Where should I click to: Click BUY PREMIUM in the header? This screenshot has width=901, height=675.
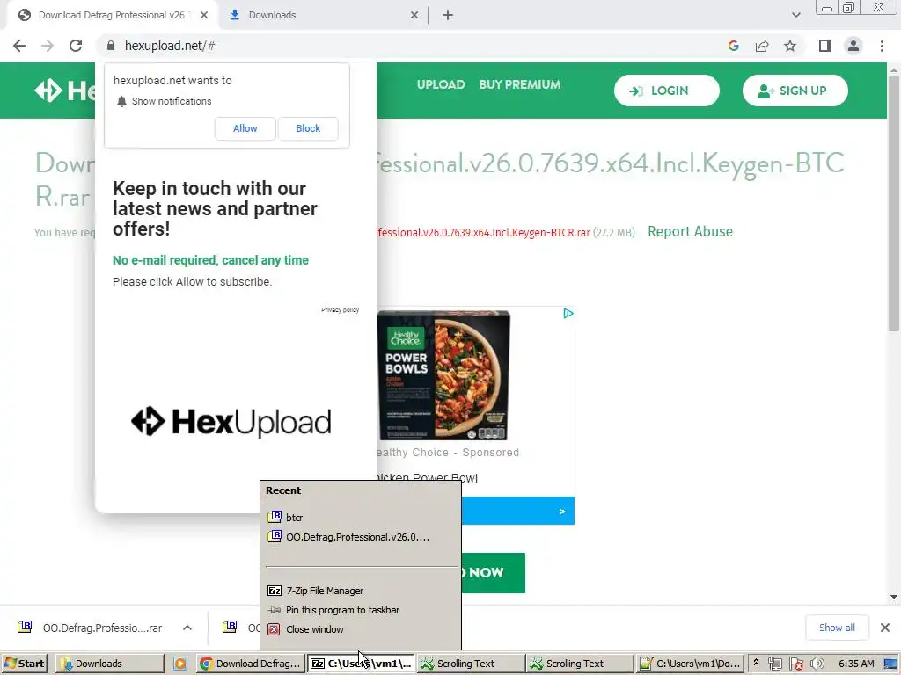(519, 85)
